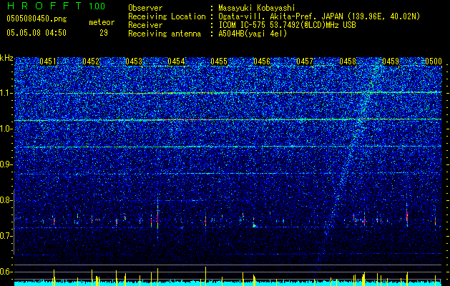Image resolution: width=450 pixels, height=286 pixels.
Task: Click the ICOM IC-575 receiver text
Action: tap(287, 25)
